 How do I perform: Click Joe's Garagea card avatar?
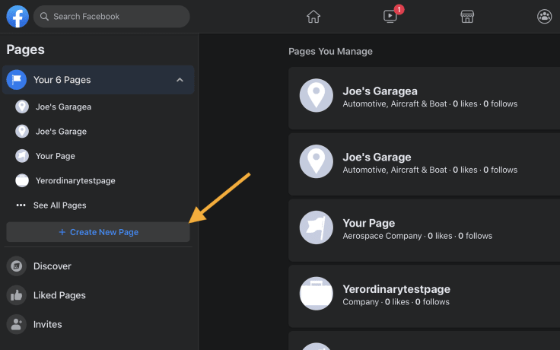[316, 95]
